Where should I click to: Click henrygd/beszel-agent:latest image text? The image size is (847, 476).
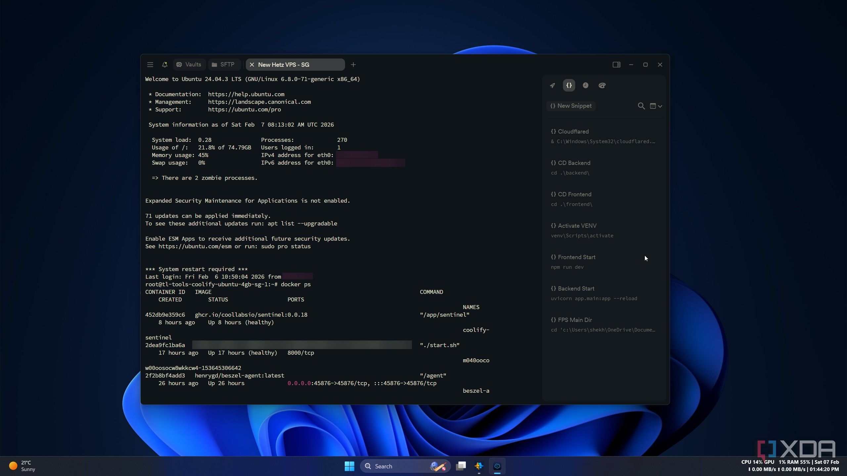[x=240, y=376]
